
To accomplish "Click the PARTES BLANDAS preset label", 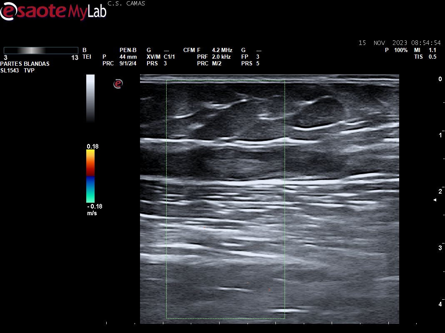I will [25, 64].
